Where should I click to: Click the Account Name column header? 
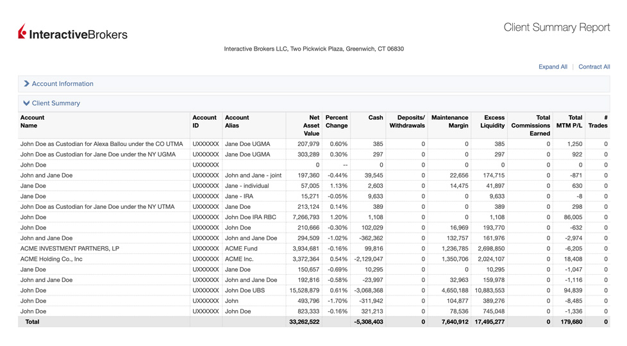(33, 122)
